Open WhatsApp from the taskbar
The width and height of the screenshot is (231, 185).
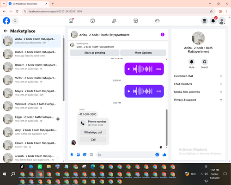40,166
